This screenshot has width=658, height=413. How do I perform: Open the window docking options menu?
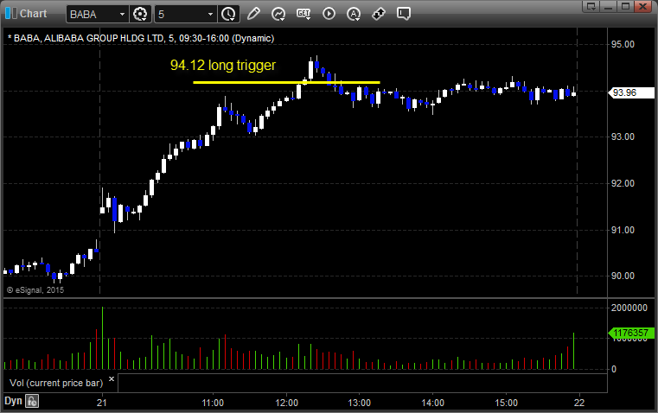click(x=591, y=6)
